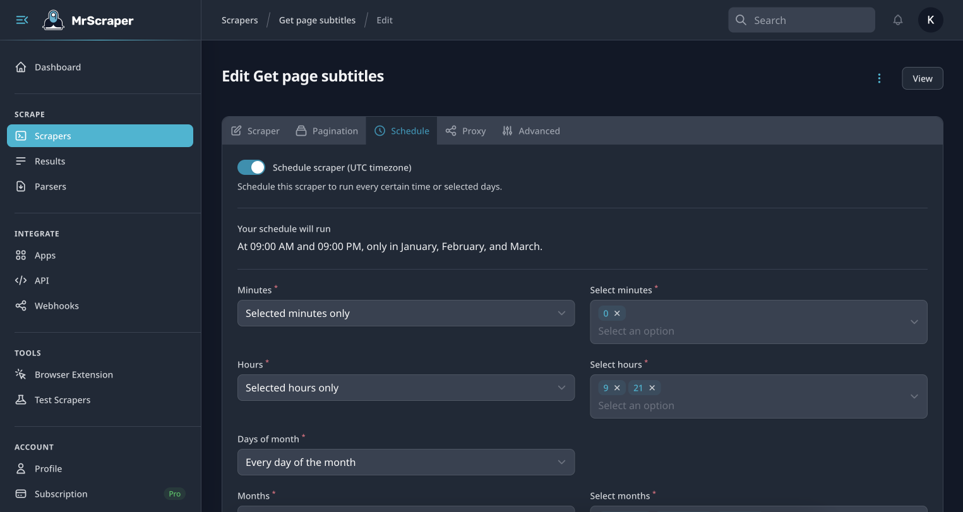This screenshot has height=512, width=963.
Task: Click inside the Search field
Action: pos(801,20)
